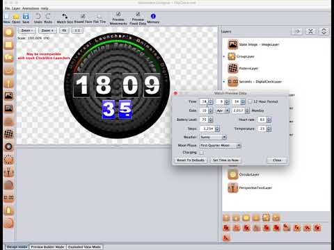Click the collapse-all crossed arrows icon
The height and width of the screenshot is (250, 334).
[310, 31]
